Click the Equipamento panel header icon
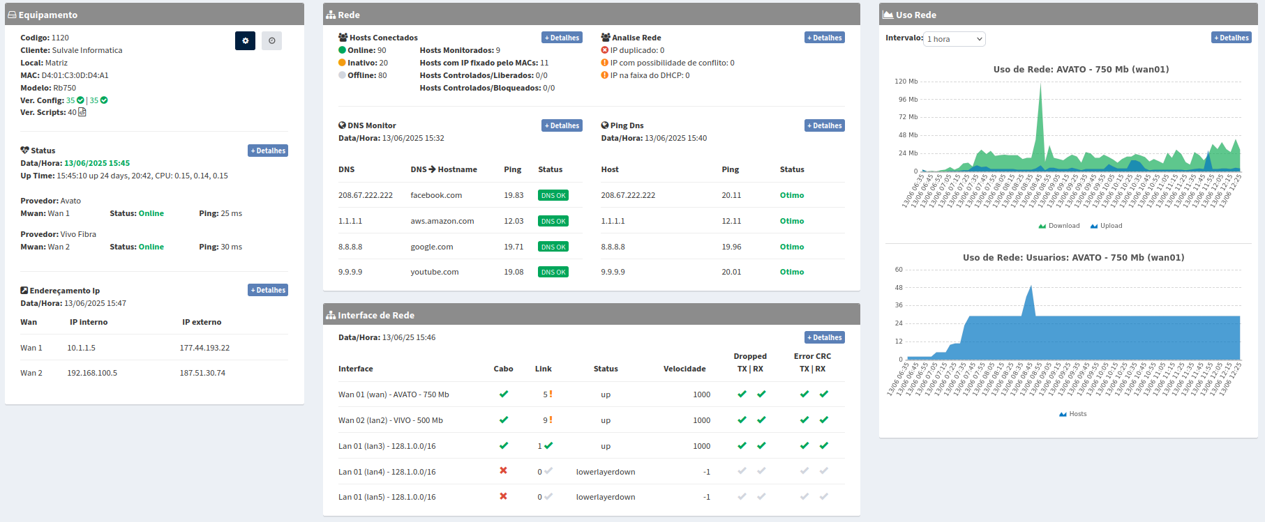This screenshot has height=522, width=1265. (12, 15)
